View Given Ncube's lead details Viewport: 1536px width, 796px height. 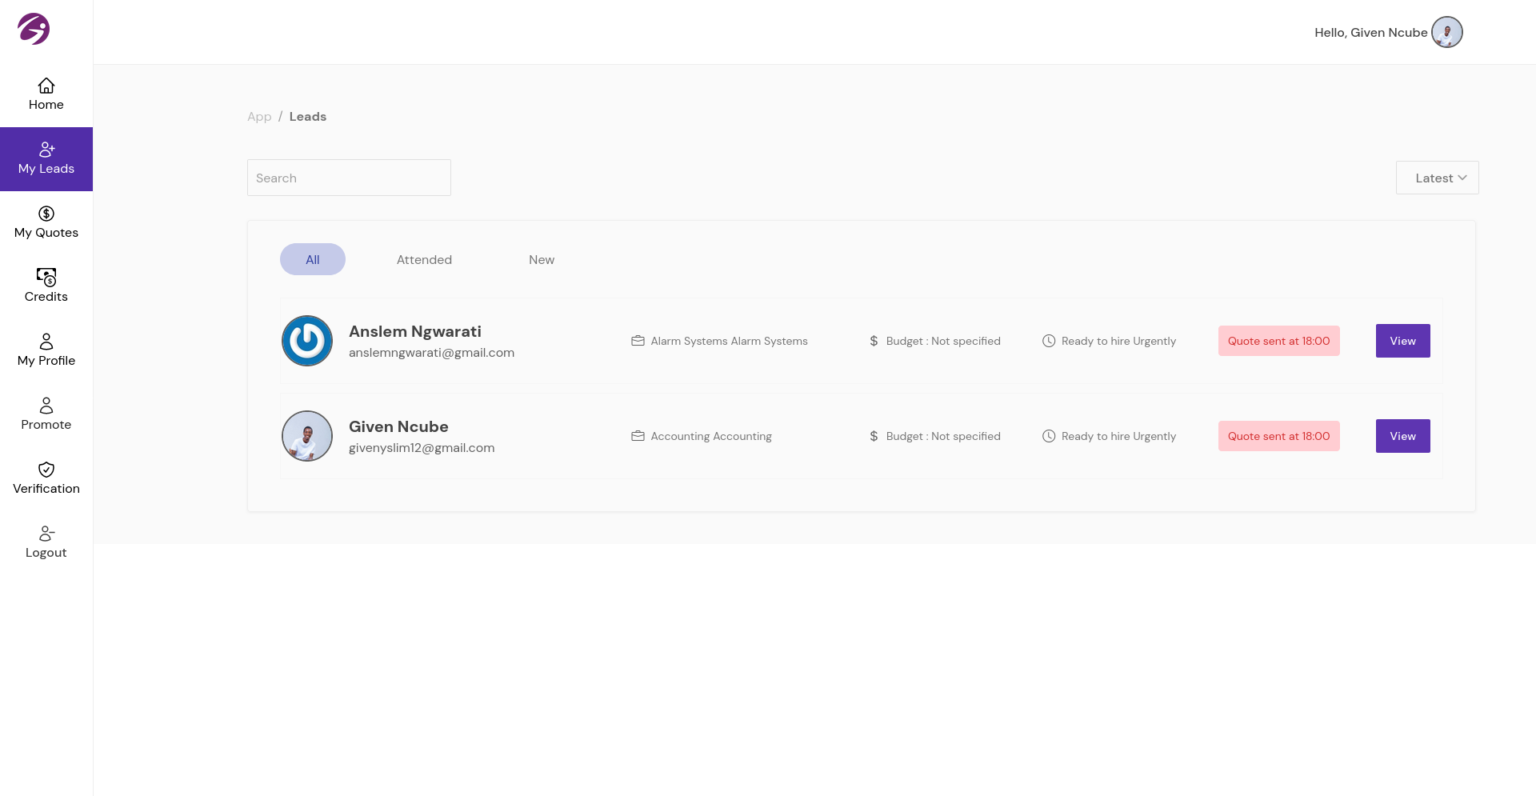click(x=1402, y=436)
